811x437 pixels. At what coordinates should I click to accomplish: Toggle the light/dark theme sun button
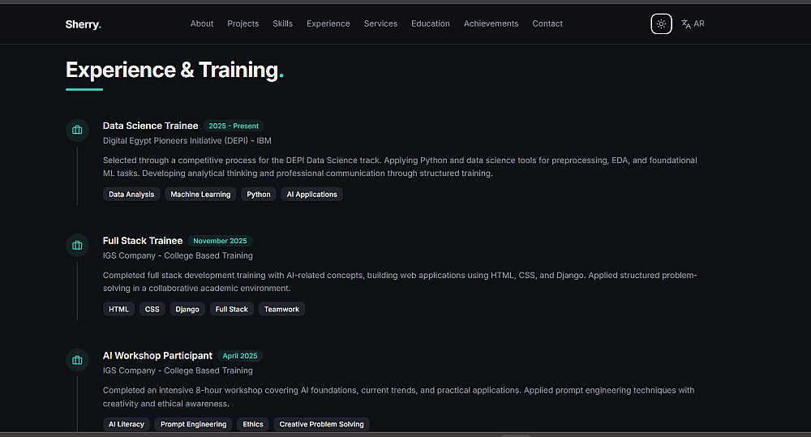coord(661,24)
